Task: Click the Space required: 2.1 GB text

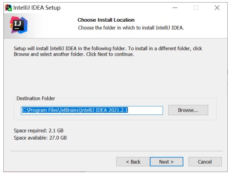Action: [38, 131]
